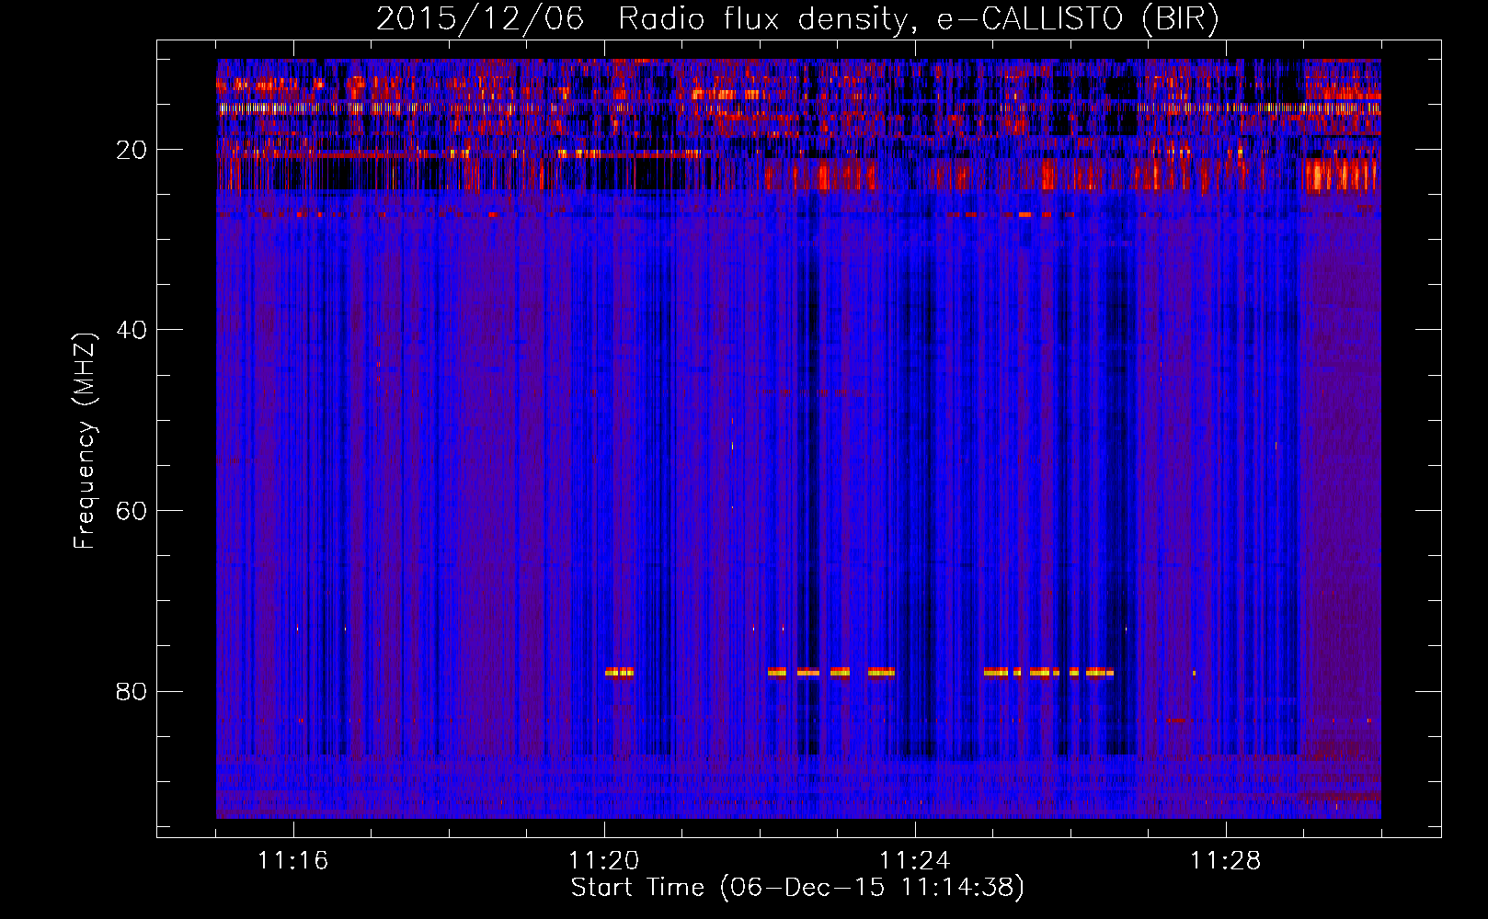Click the plot title '2015/12/06 Radio flux density, e-CALLISTO (BIR)'
This screenshot has height=919, width=1488.
click(x=797, y=19)
